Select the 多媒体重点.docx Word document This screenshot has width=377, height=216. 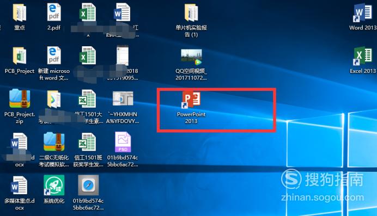(20, 186)
